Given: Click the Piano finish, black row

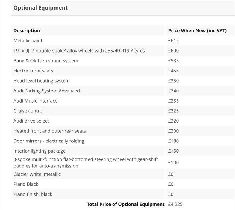Looking at the screenshot, I should coord(33,194).
